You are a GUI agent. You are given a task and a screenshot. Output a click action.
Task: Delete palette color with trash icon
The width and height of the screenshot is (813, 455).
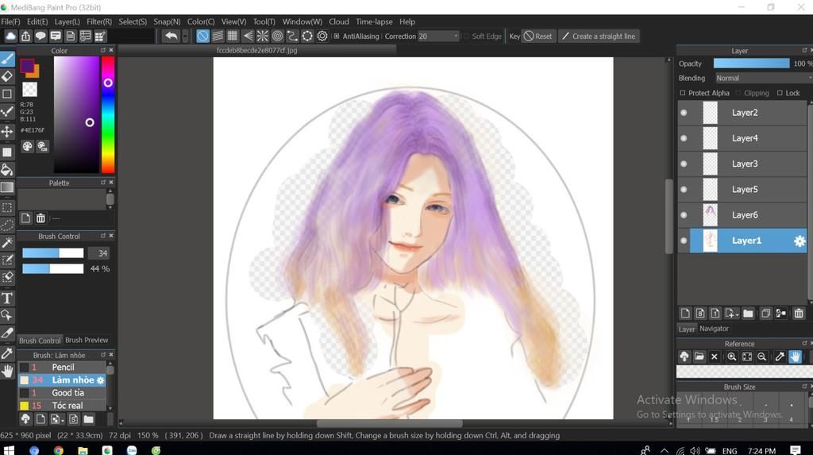[x=40, y=218]
